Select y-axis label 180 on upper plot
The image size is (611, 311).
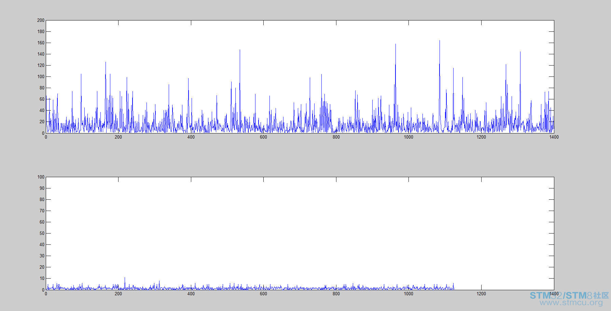(41, 31)
